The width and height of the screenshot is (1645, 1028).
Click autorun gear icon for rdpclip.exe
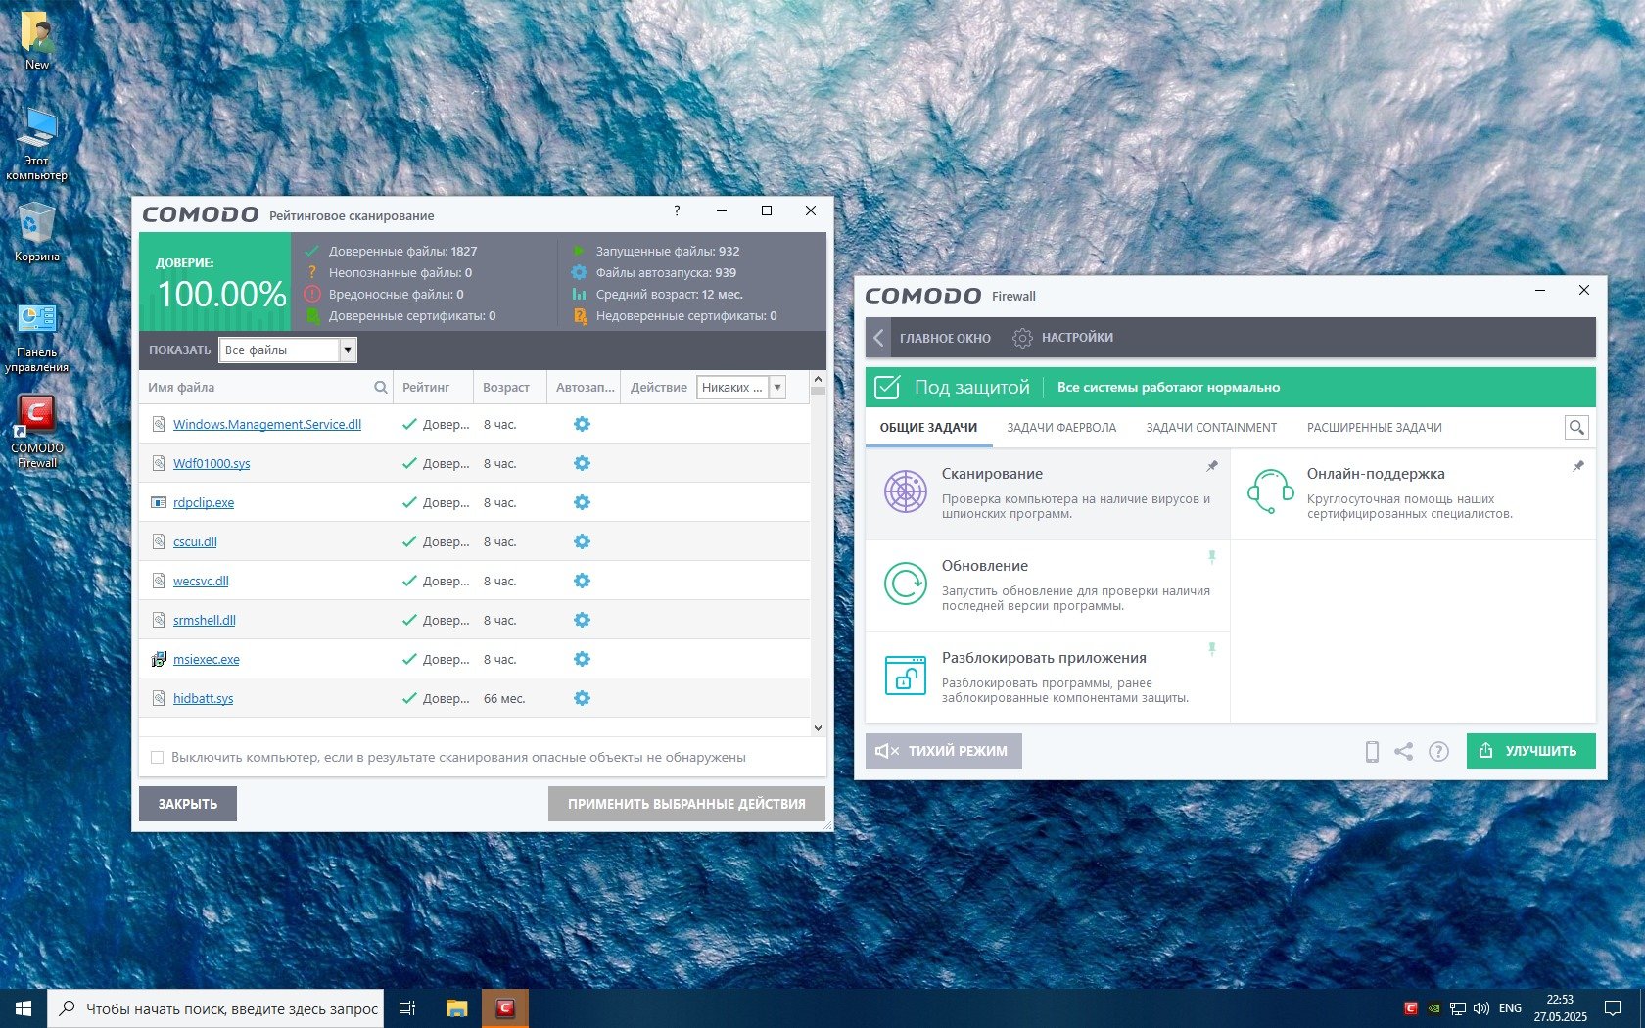click(x=582, y=502)
